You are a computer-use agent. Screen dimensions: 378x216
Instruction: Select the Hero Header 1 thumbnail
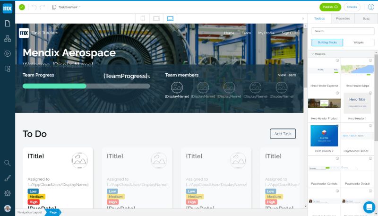[x=357, y=103]
